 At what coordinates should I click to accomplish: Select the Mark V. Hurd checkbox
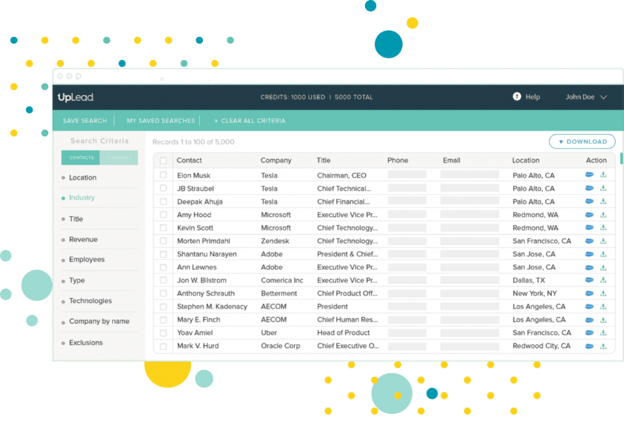[163, 346]
